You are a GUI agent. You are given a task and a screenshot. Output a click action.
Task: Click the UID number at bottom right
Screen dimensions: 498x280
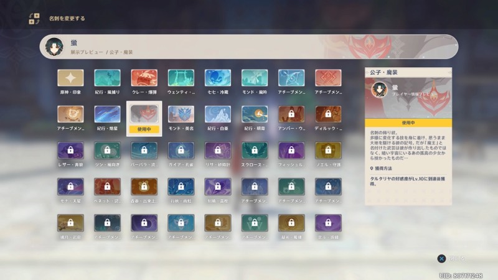click(461, 276)
